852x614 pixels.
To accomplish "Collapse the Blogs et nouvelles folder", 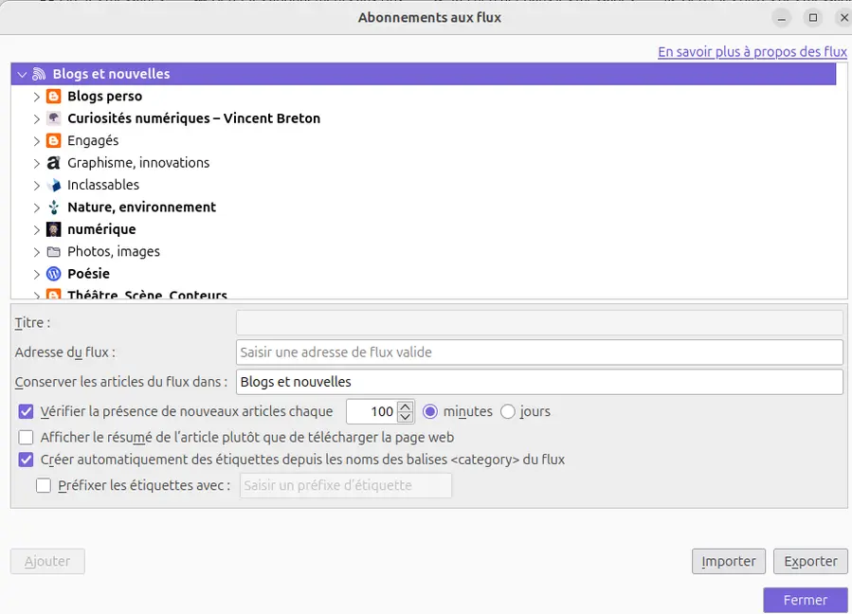I will click(22, 74).
